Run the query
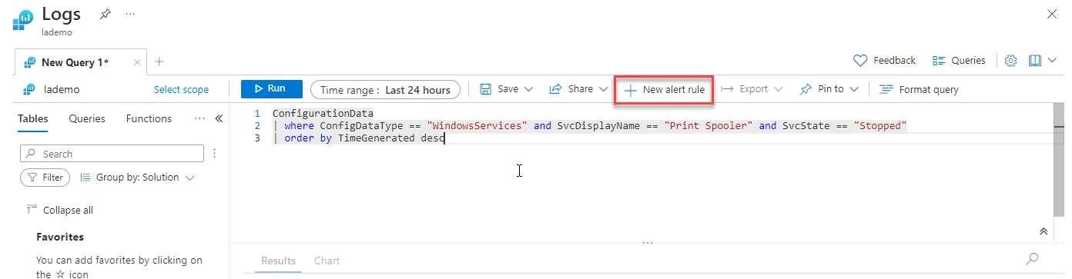1072x279 pixels. (272, 89)
